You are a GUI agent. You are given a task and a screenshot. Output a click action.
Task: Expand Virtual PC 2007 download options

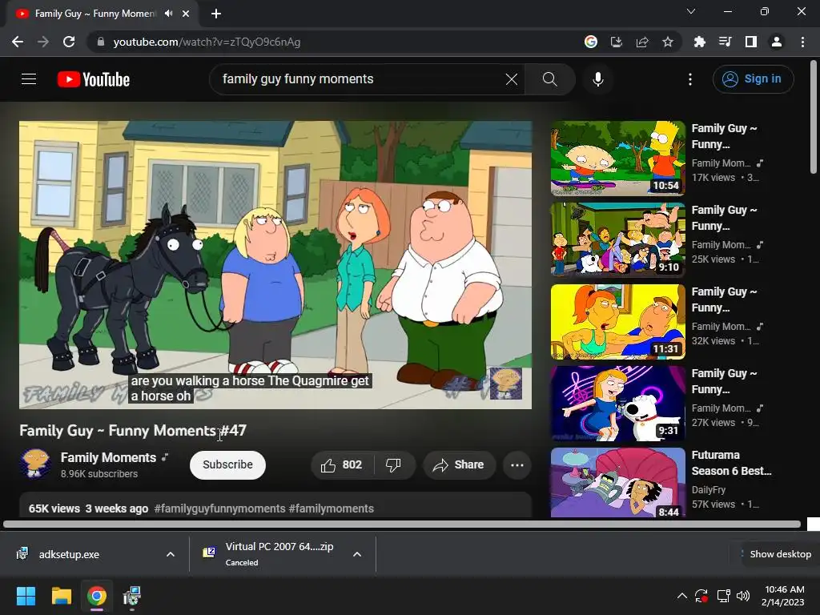(357, 554)
